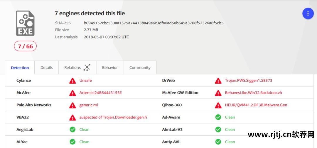Open the Details tab
Viewport: 317px width, 148px height.
tap(46, 67)
